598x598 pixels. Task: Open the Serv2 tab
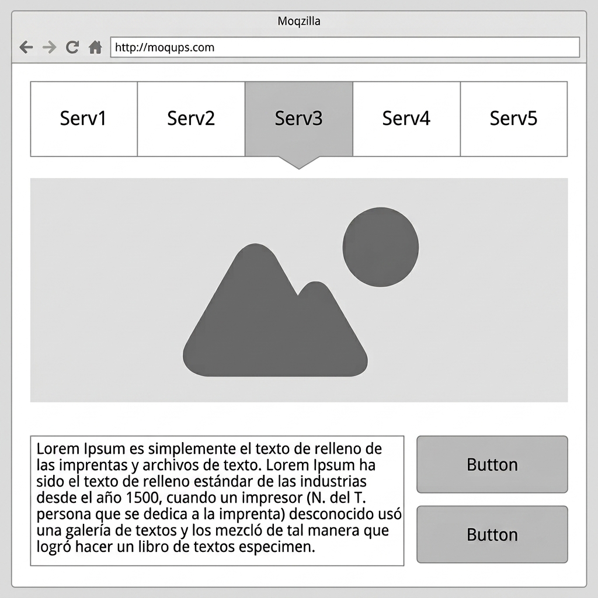pos(191,119)
